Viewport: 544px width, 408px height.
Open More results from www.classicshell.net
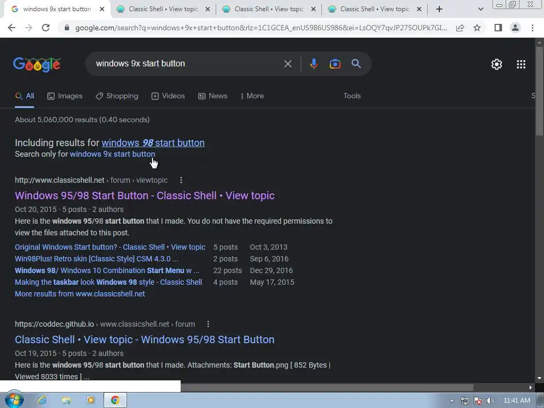(x=80, y=294)
